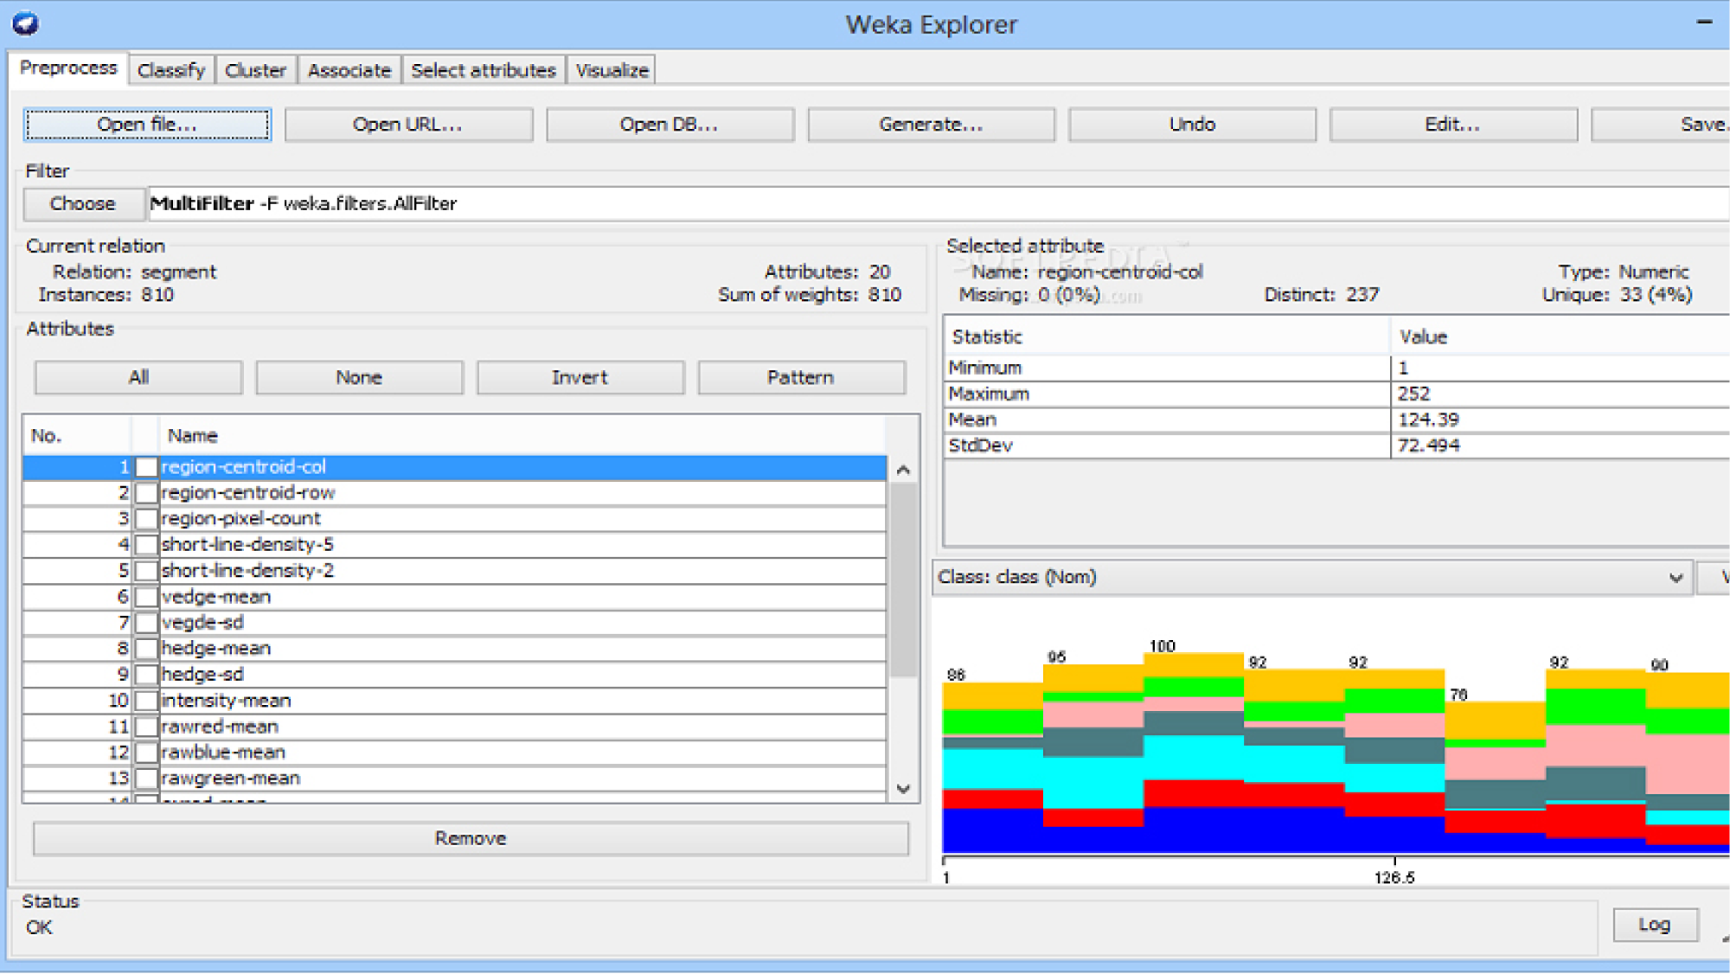Check the hedge-sd attribute box
This screenshot has width=1730, height=974.
tap(147, 675)
